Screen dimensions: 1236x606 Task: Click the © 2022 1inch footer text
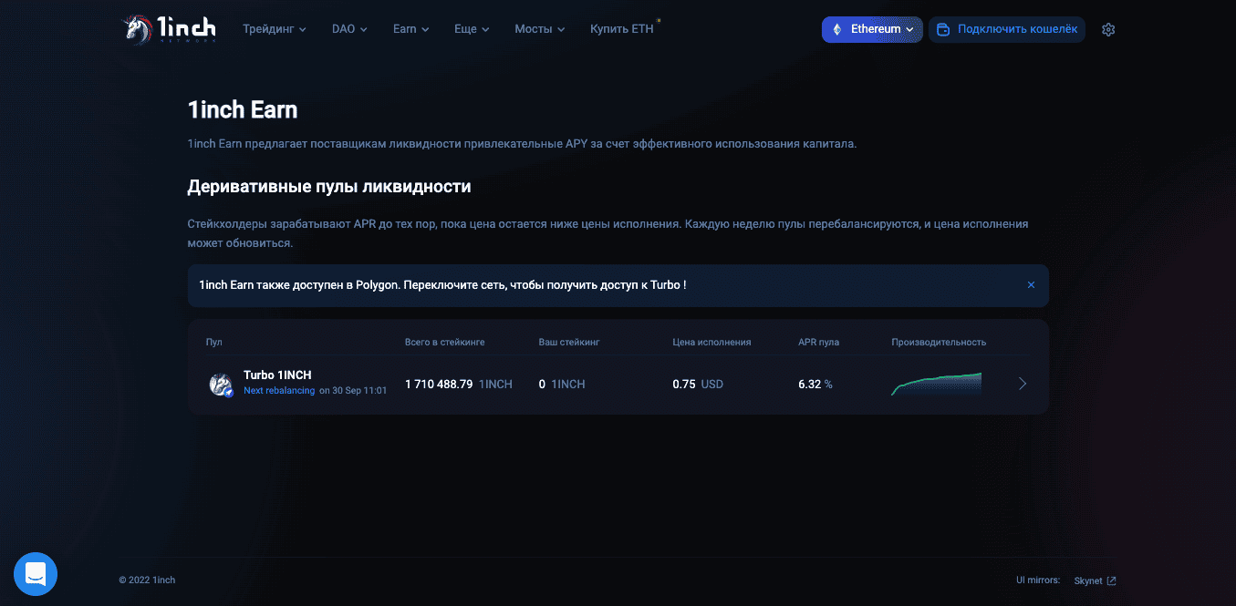pyautogui.click(x=147, y=580)
